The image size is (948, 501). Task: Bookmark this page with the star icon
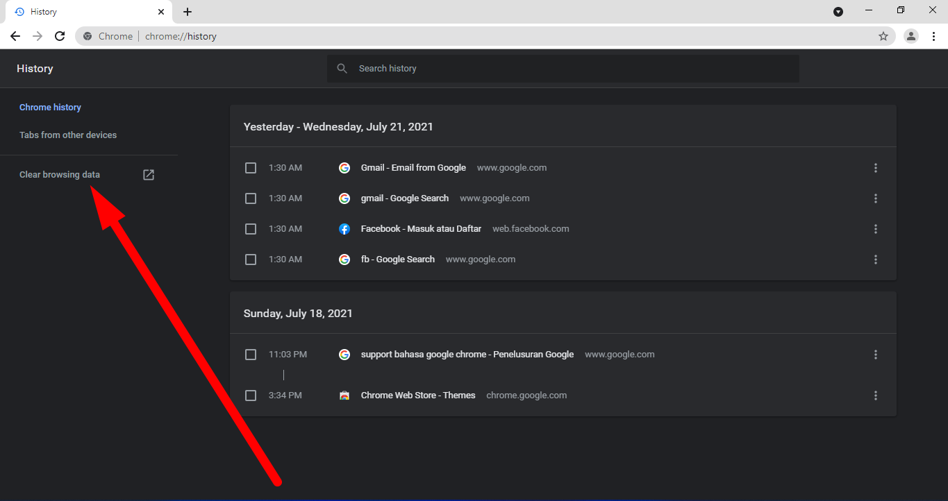(883, 36)
